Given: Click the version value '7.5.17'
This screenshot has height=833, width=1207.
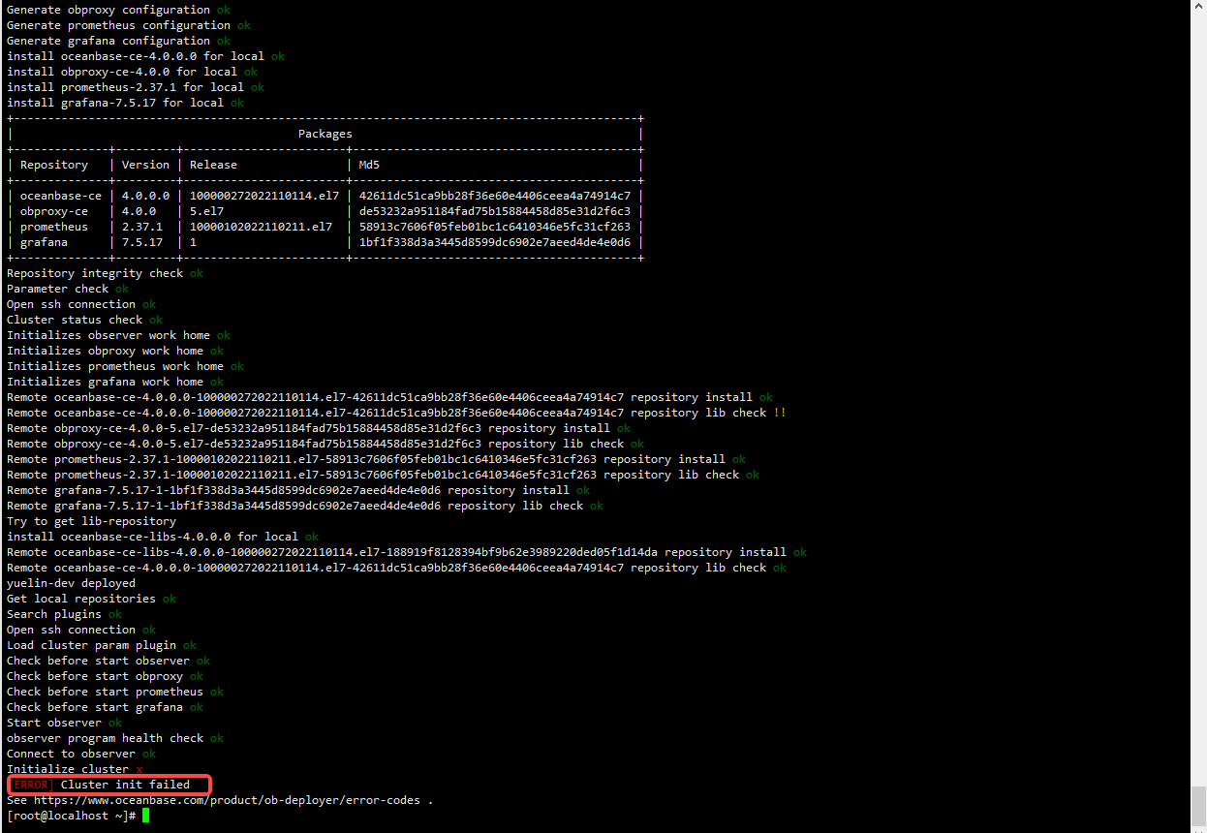Looking at the screenshot, I should click(142, 242).
